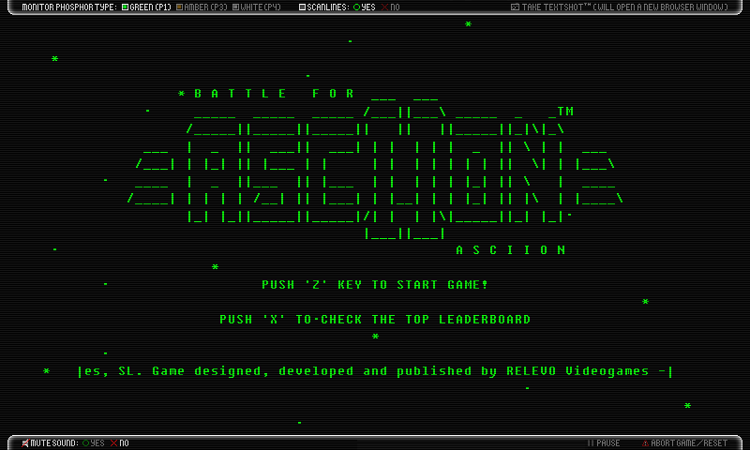Image resolution: width=750 pixels, height=450 pixels.
Task: Click the "ASCIION" subtitle text
Action: pyautogui.click(x=511, y=250)
